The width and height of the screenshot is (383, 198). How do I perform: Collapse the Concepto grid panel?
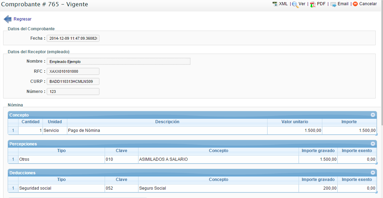click(373, 115)
